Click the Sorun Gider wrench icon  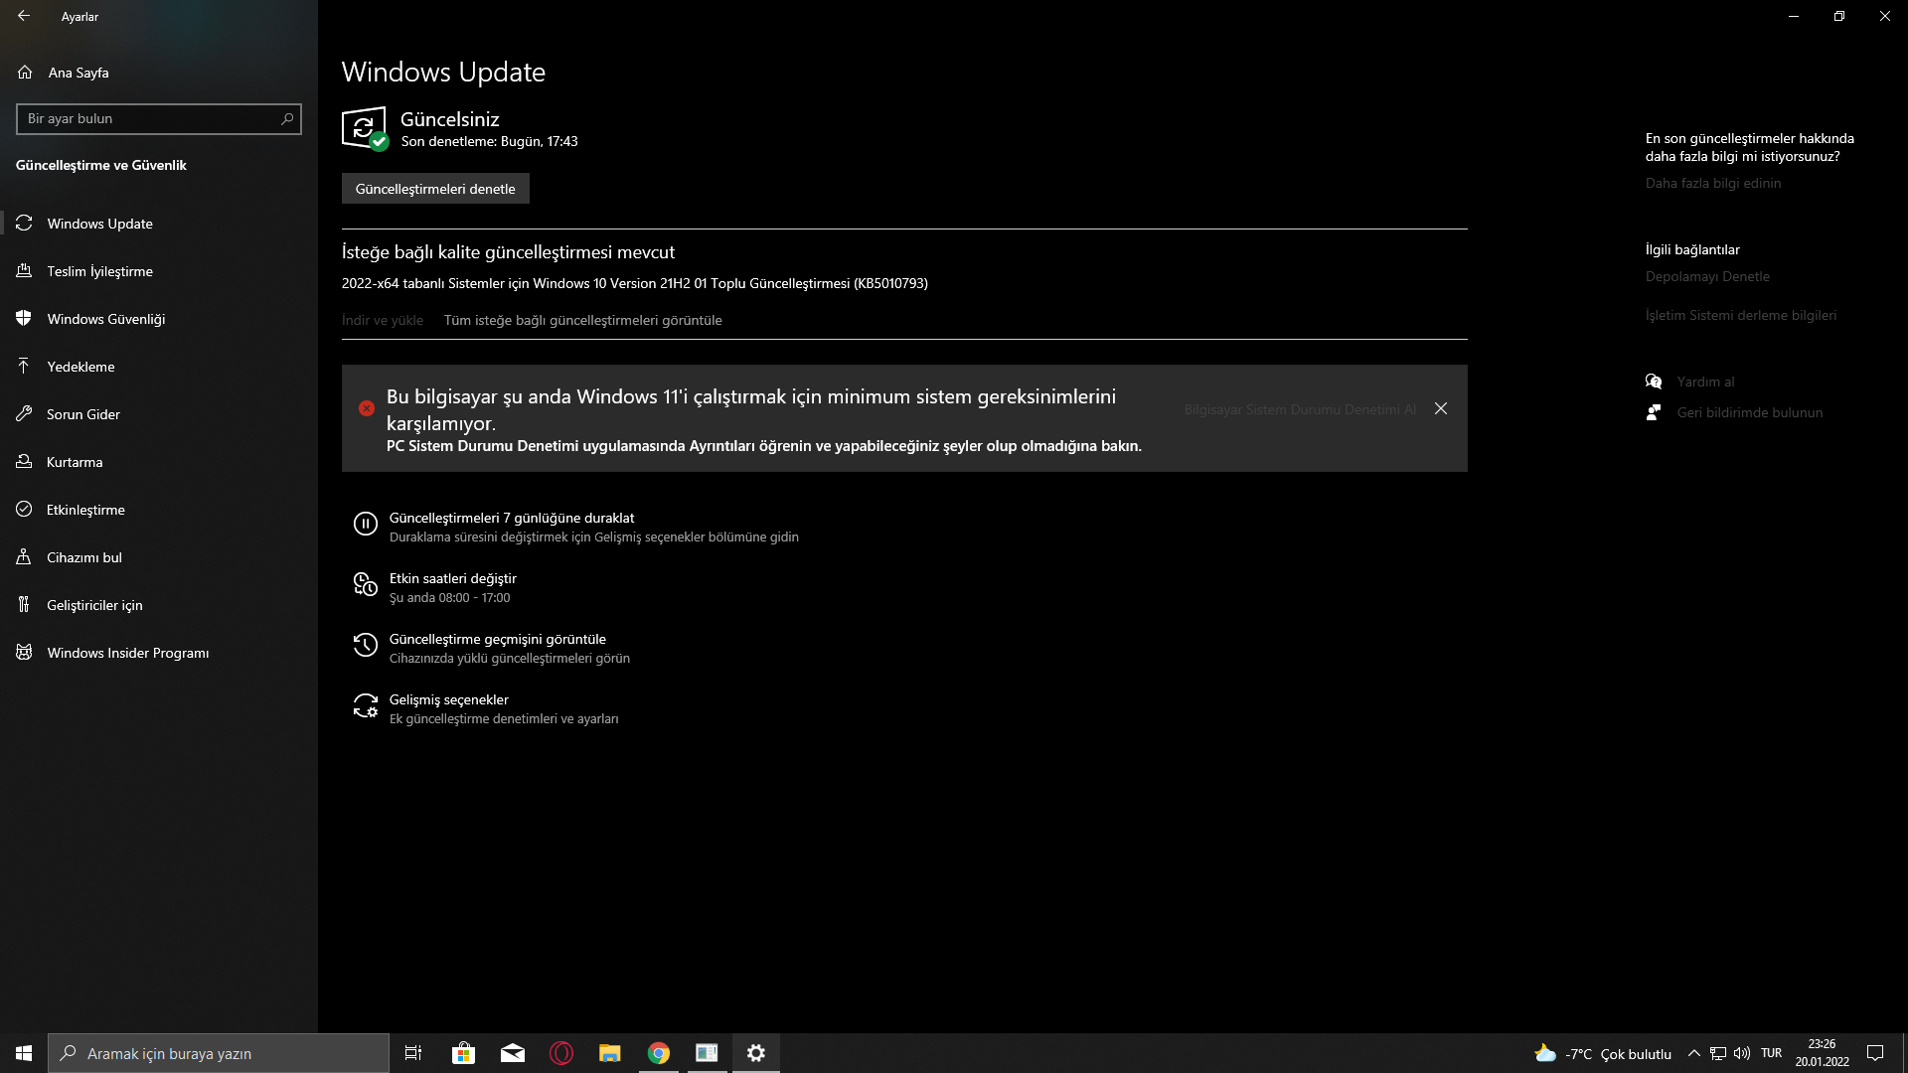[24, 414]
